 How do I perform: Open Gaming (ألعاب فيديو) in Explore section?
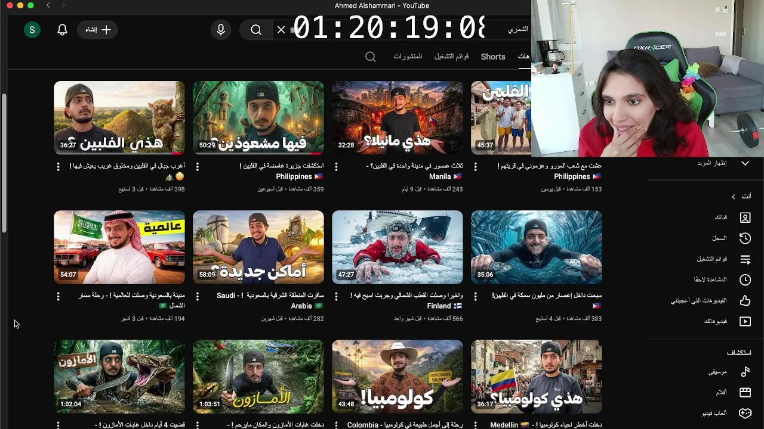point(745,413)
